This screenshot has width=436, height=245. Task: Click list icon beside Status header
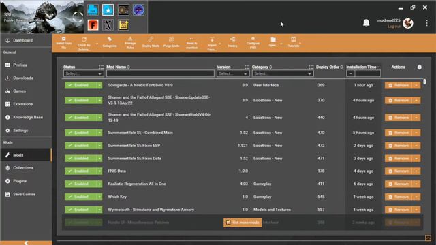click(x=102, y=67)
